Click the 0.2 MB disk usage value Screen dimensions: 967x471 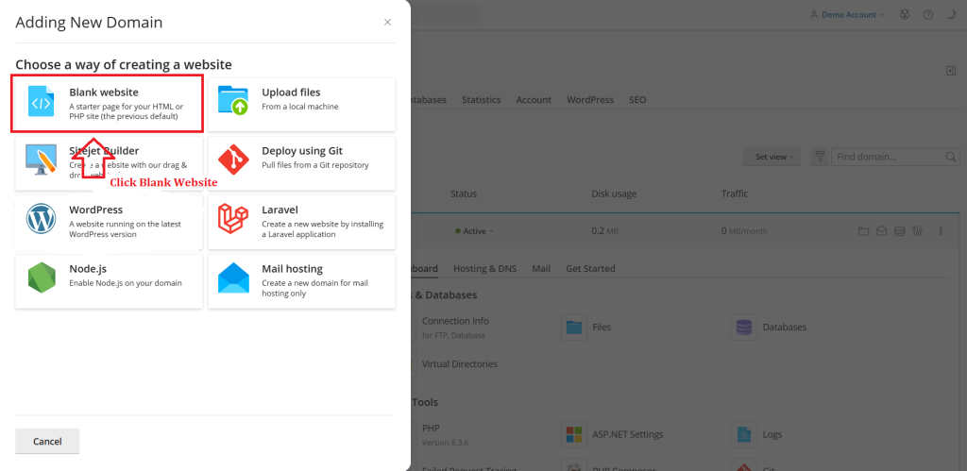605,231
